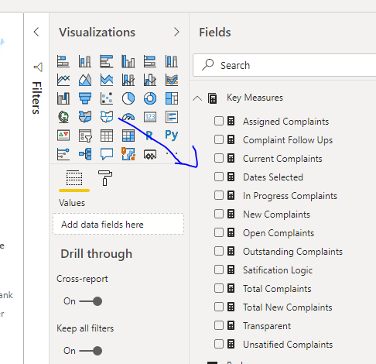
Task: Select the Q&A speech bubble visual
Action: [x=107, y=154]
